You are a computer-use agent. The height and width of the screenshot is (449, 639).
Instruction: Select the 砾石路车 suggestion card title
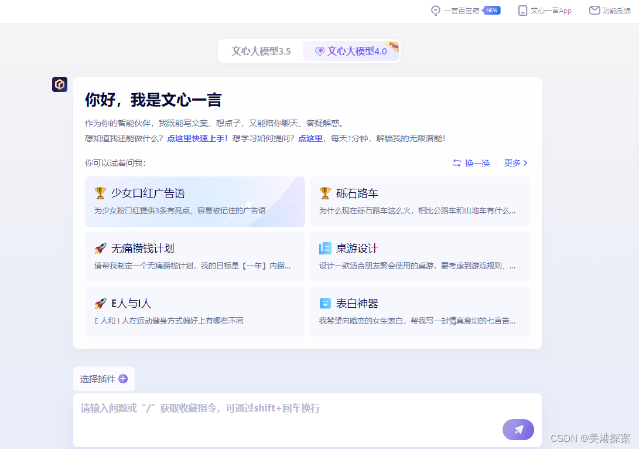coord(357,193)
